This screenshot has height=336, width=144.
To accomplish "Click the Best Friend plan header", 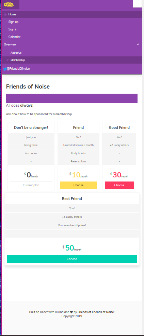I will pos(72,199).
